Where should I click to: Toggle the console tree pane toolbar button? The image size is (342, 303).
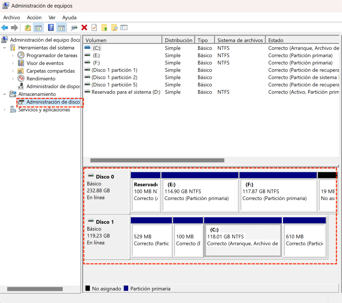[38, 28]
